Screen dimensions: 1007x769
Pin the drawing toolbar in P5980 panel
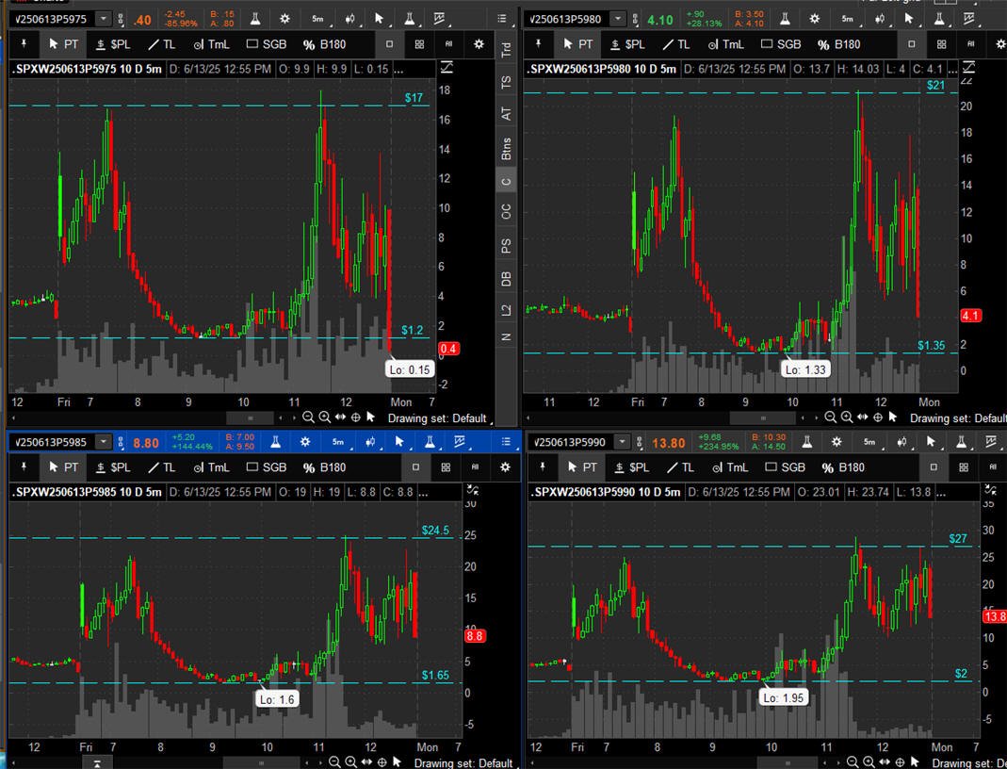[x=538, y=44]
